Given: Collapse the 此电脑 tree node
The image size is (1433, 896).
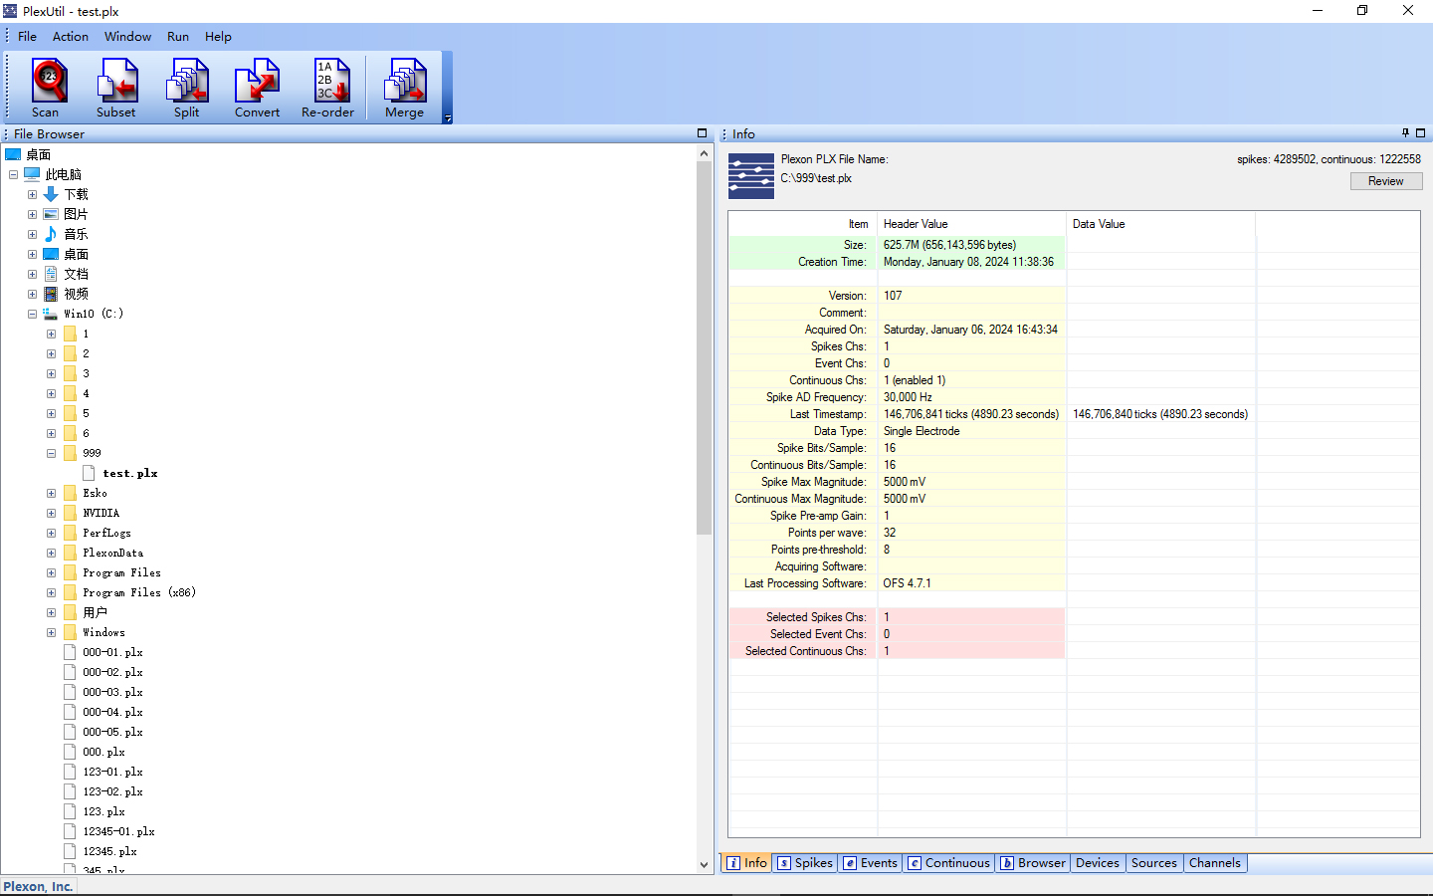Looking at the screenshot, I should coord(13,174).
